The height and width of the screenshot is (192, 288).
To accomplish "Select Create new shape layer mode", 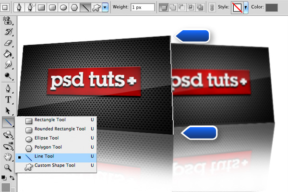I will tap(164, 8).
